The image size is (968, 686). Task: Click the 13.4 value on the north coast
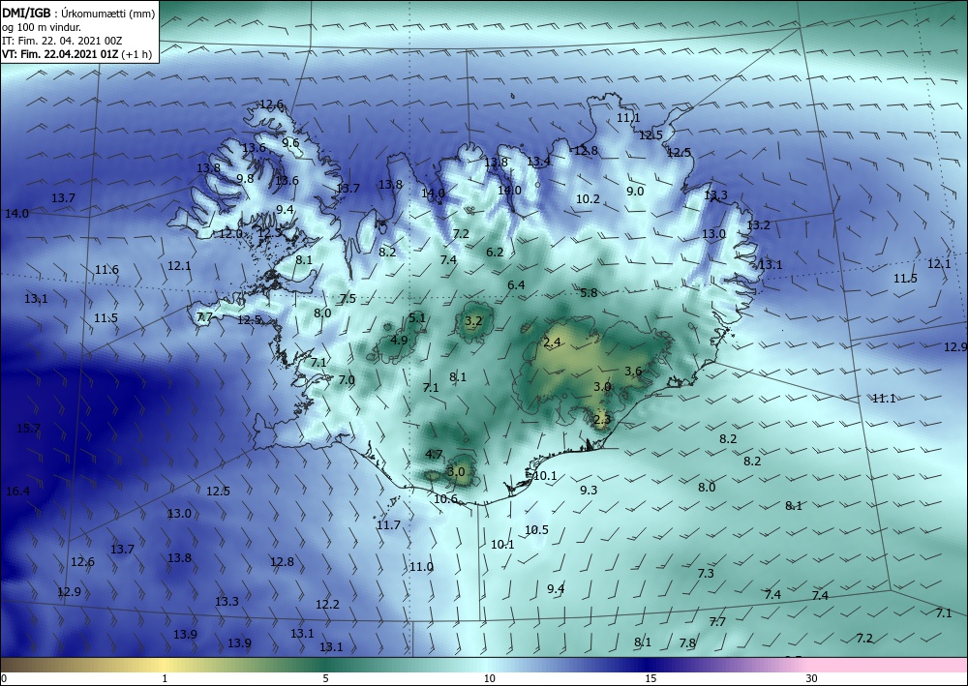coord(538,162)
